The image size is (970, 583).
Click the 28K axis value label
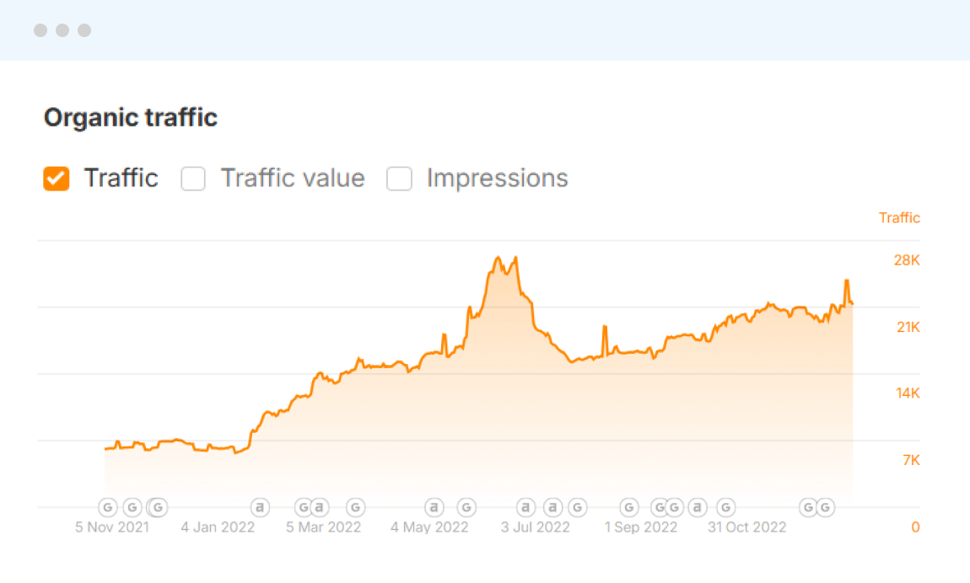coord(906,260)
